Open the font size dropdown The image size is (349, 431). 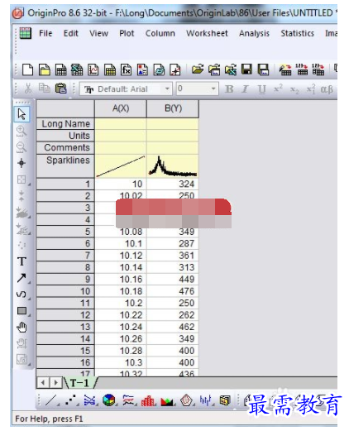tap(213, 89)
